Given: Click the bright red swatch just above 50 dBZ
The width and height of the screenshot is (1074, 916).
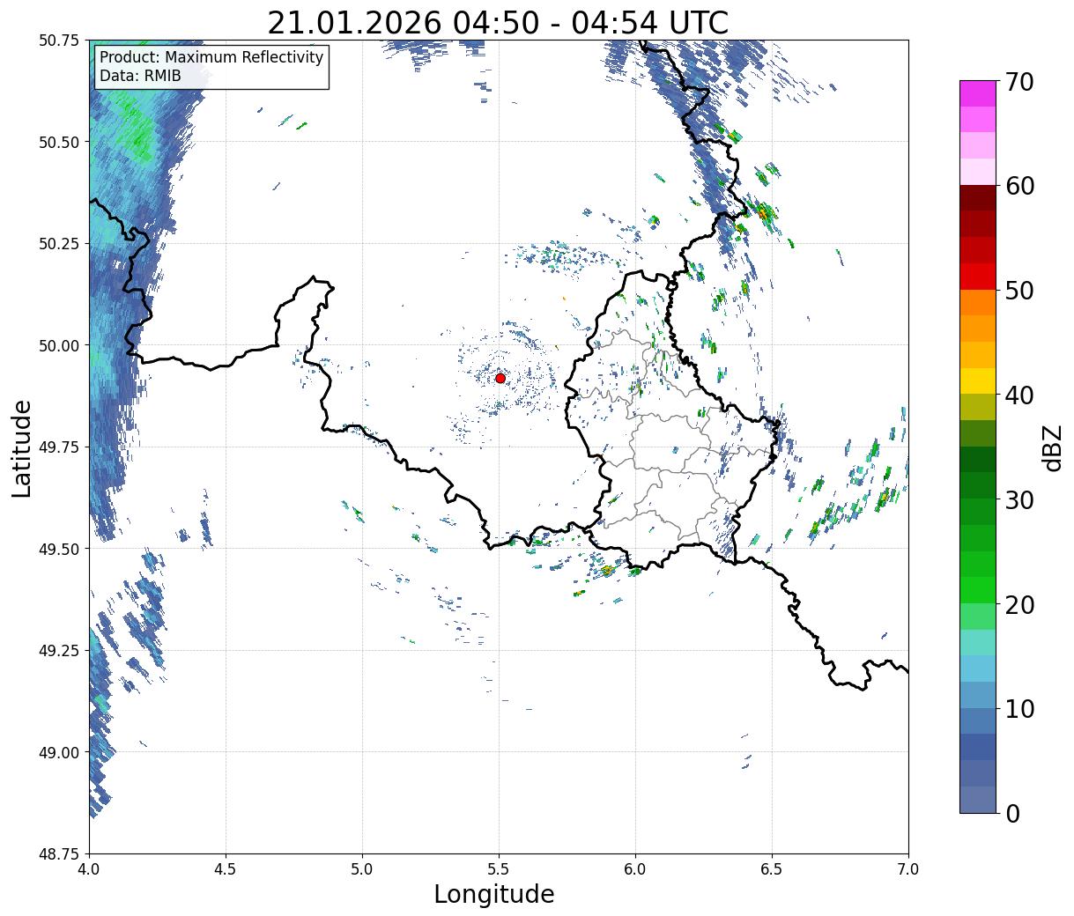Looking at the screenshot, I should click(x=978, y=276).
